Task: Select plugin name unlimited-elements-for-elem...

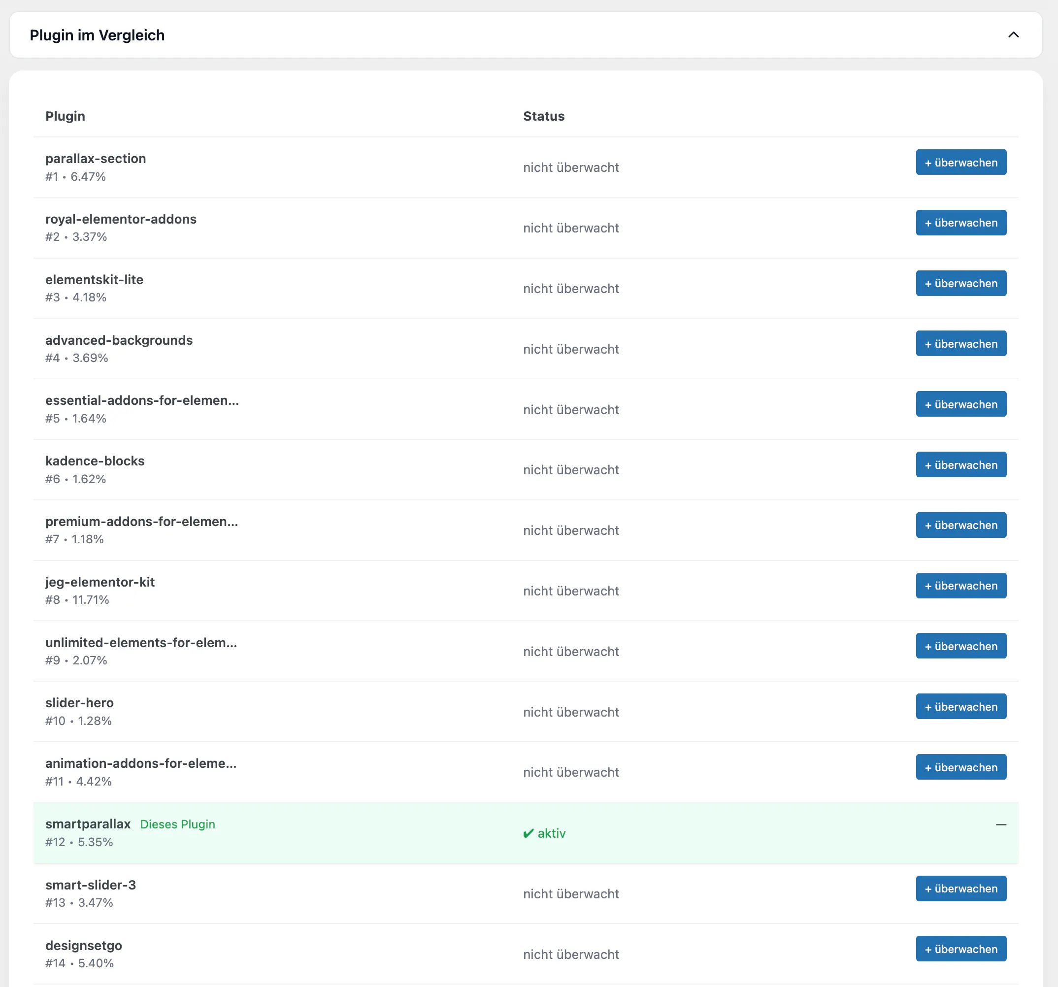Action: coord(141,642)
